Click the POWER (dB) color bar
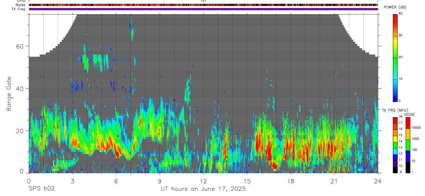The width and height of the screenshot is (425, 196). [x=395, y=57]
